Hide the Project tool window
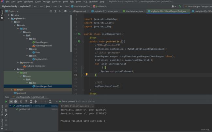Screen dimensions: 212x132 [69, 11]
